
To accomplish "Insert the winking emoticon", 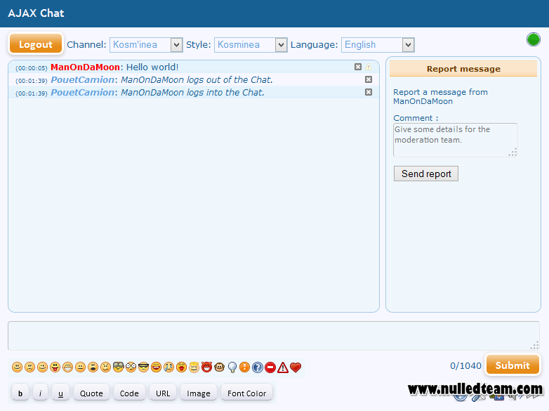I will click(x=42, y=367).
